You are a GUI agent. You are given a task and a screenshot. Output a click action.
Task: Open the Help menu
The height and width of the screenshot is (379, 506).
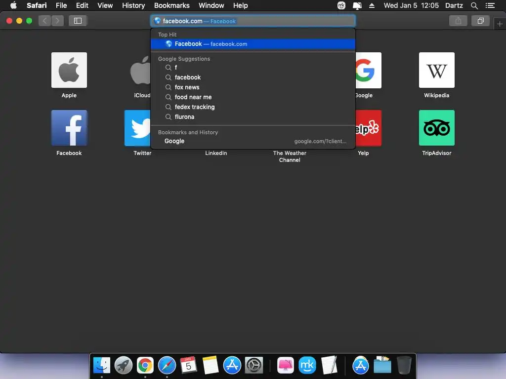[241, 5]
